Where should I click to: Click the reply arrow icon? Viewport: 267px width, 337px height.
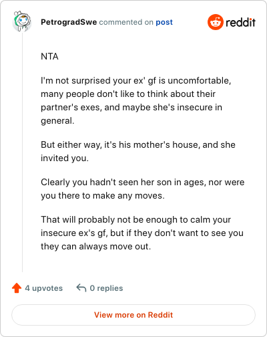pyautogui.click(x=81, y=288)
